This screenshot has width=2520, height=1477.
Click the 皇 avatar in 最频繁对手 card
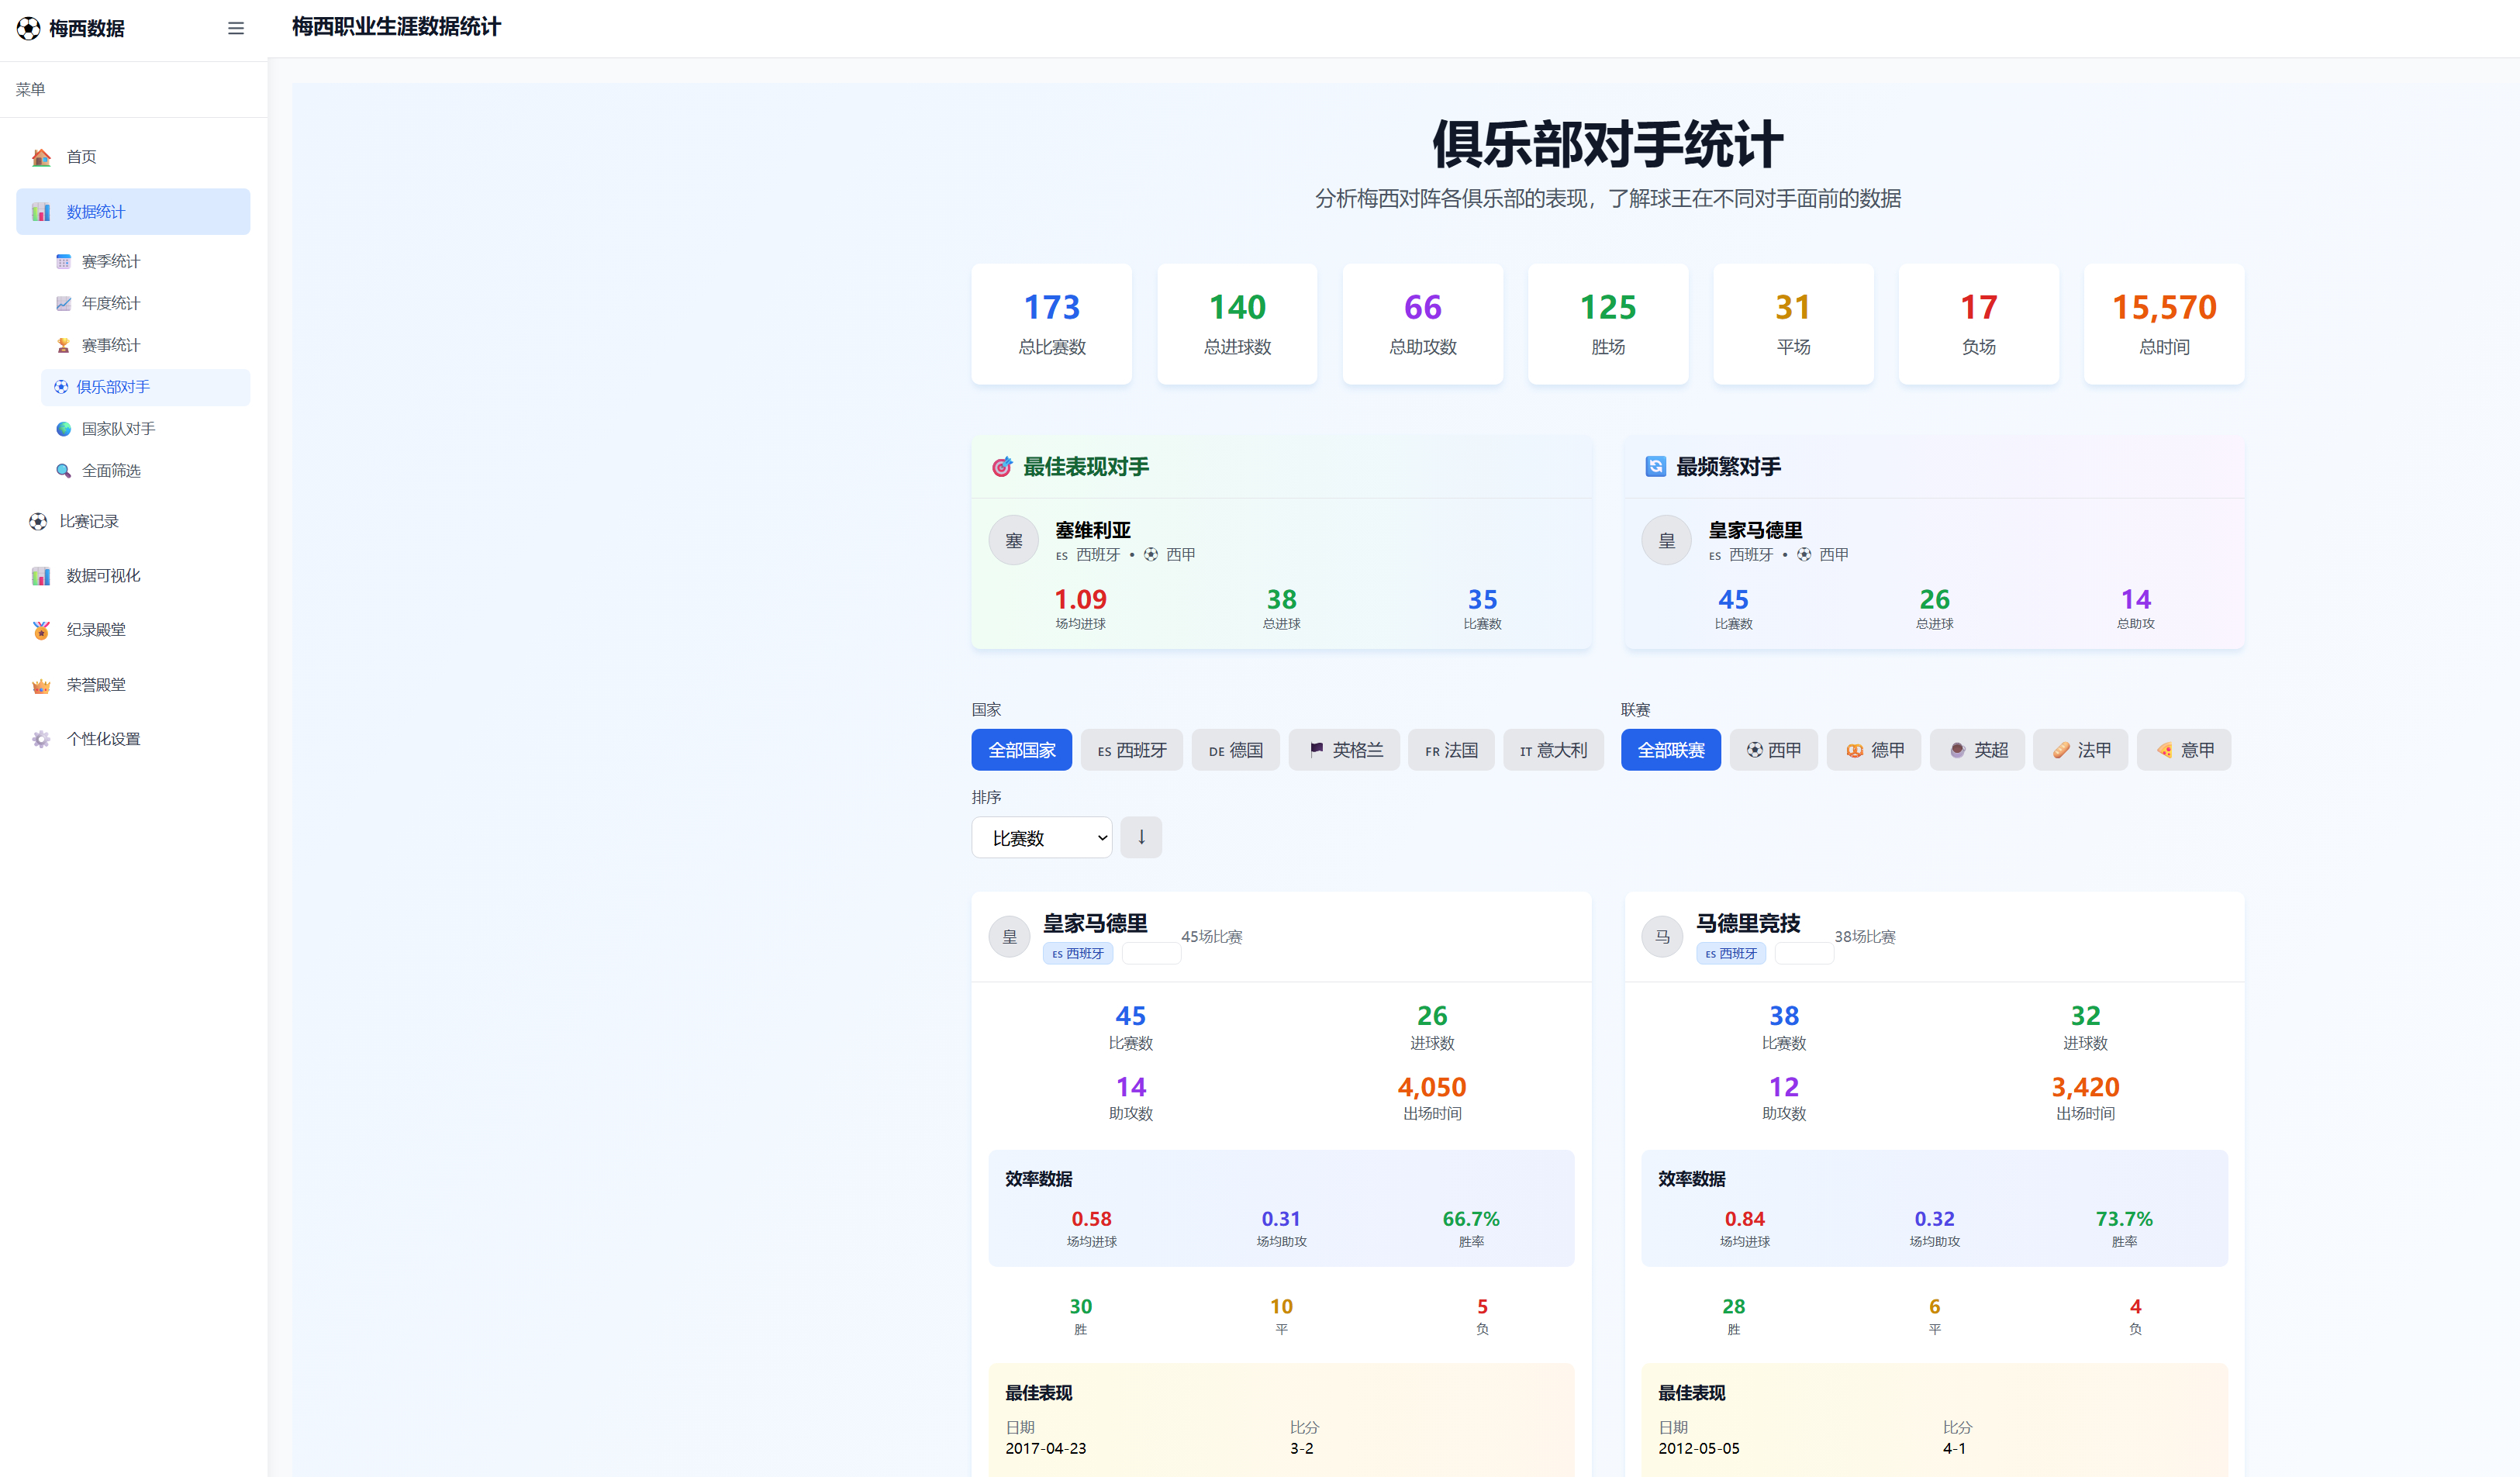point(1666,541)
